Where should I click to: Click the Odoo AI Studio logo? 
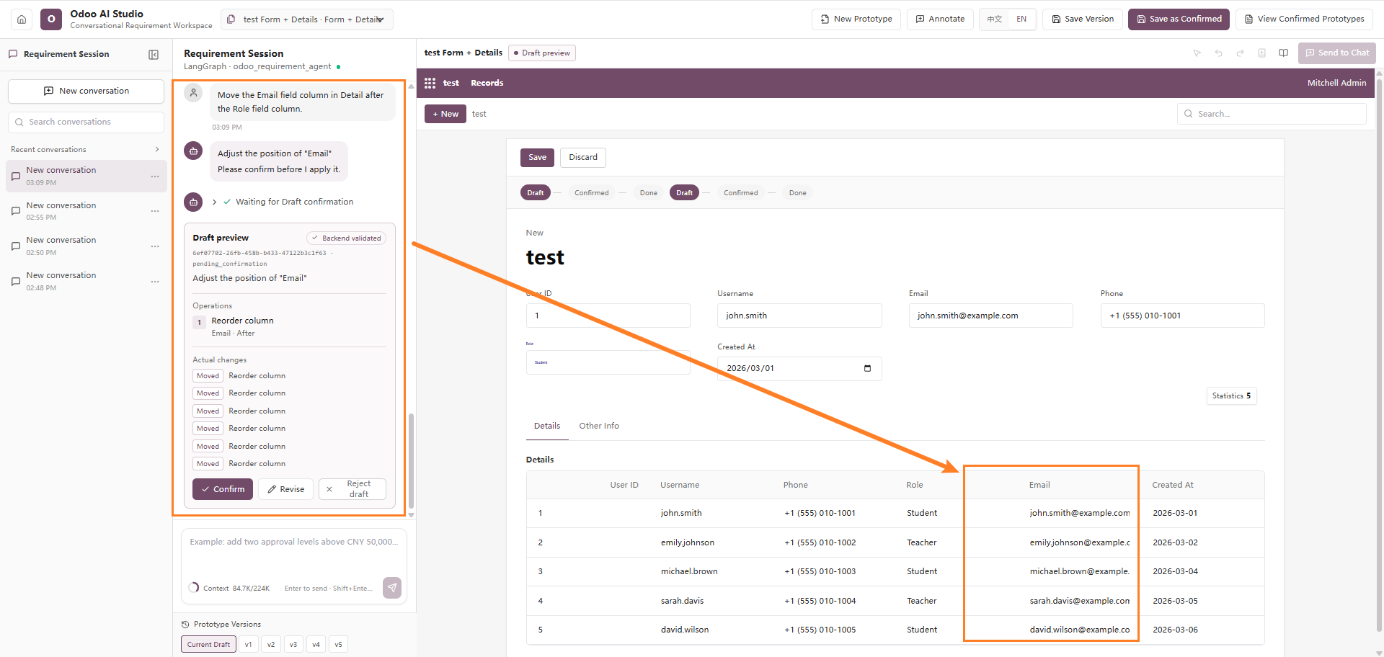(x=51, y=19)
